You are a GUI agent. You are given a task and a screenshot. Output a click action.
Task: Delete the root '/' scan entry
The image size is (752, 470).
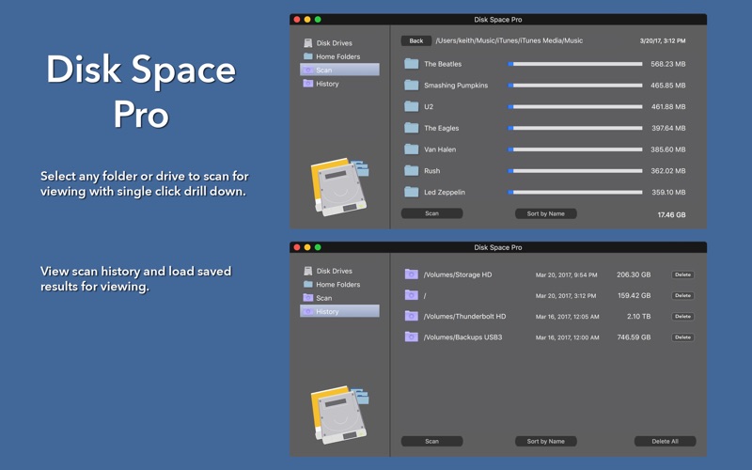point(683,295)
